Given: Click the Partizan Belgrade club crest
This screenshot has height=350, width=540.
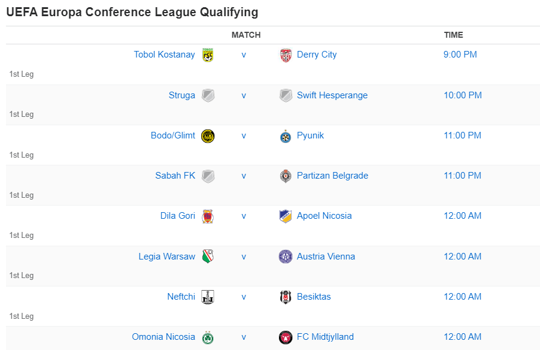Looking at the screenshot, I should (285, 176).
